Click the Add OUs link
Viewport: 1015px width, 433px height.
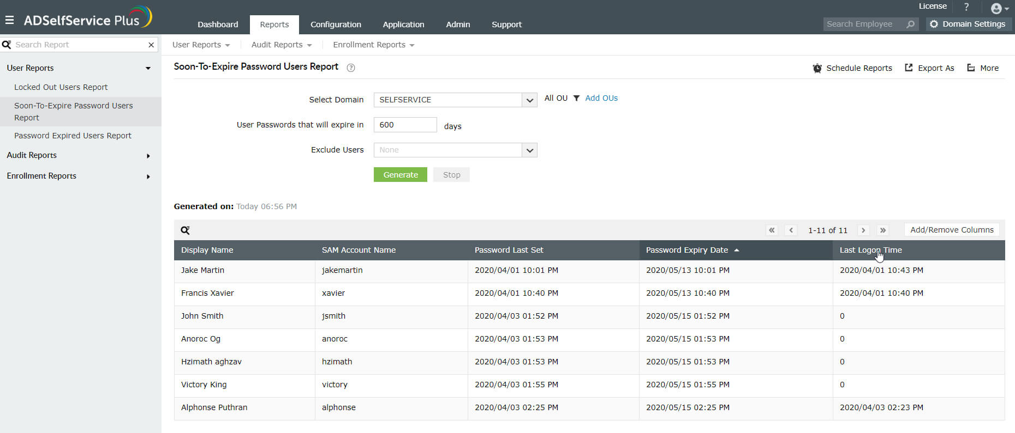[x=601, y=98]
